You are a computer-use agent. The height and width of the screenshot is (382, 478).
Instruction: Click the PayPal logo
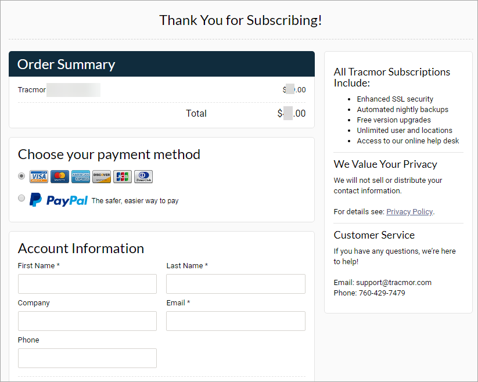click(x=59, y=200)
